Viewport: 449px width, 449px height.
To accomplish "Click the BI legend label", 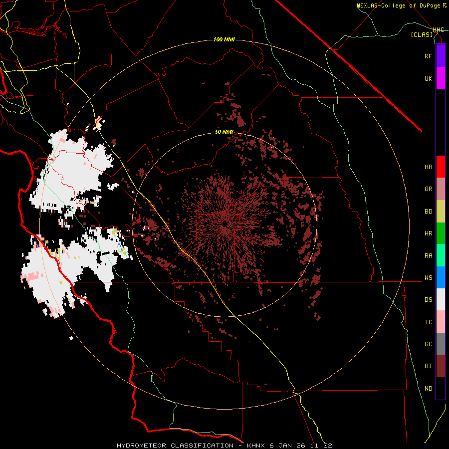I will coord(429,366).
